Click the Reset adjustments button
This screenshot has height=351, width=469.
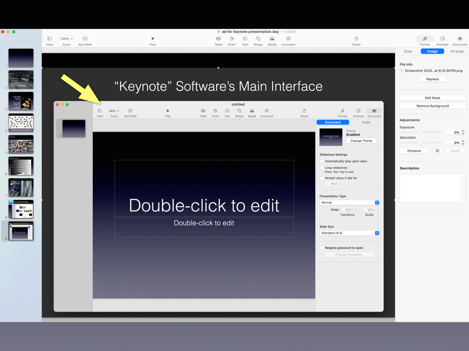tap(455, 151)
